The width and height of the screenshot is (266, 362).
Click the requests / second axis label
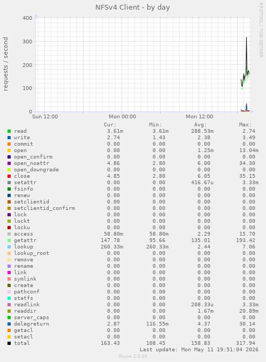click(5, 64)
